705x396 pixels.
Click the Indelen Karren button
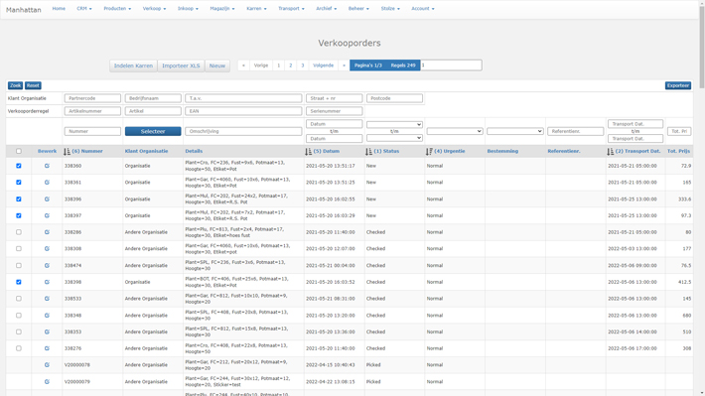point(133,66)
